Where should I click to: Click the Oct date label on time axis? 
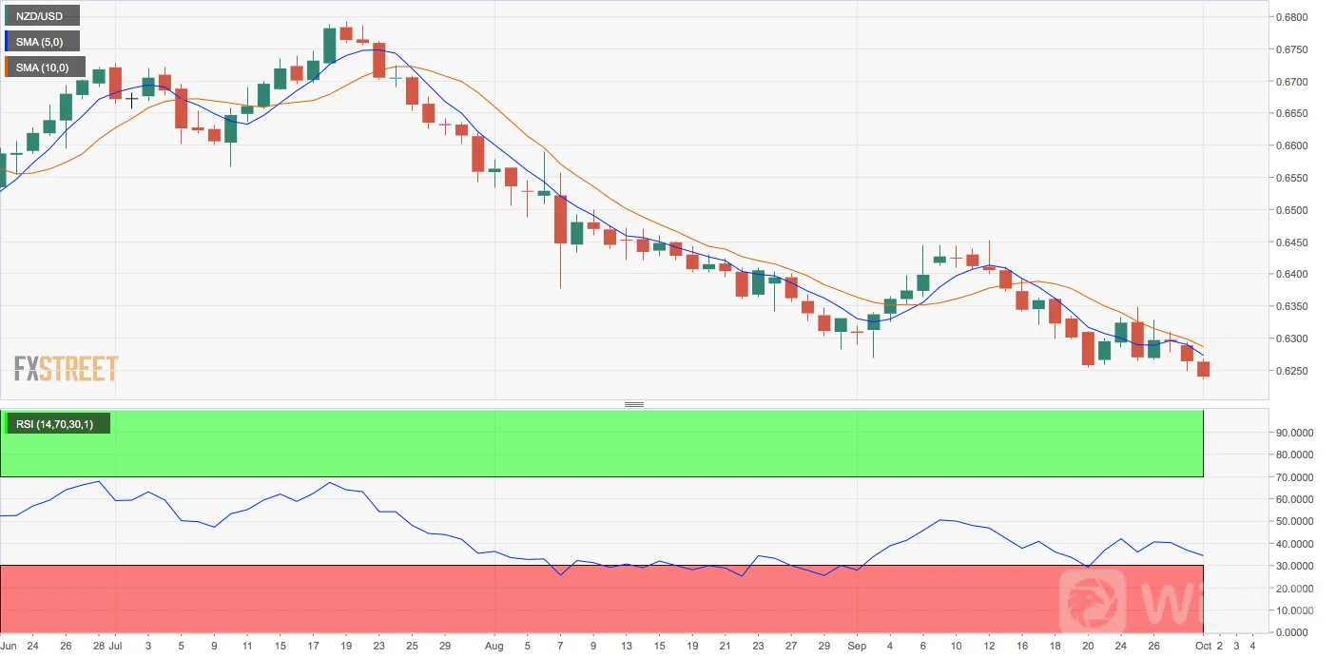[1204, 644]
